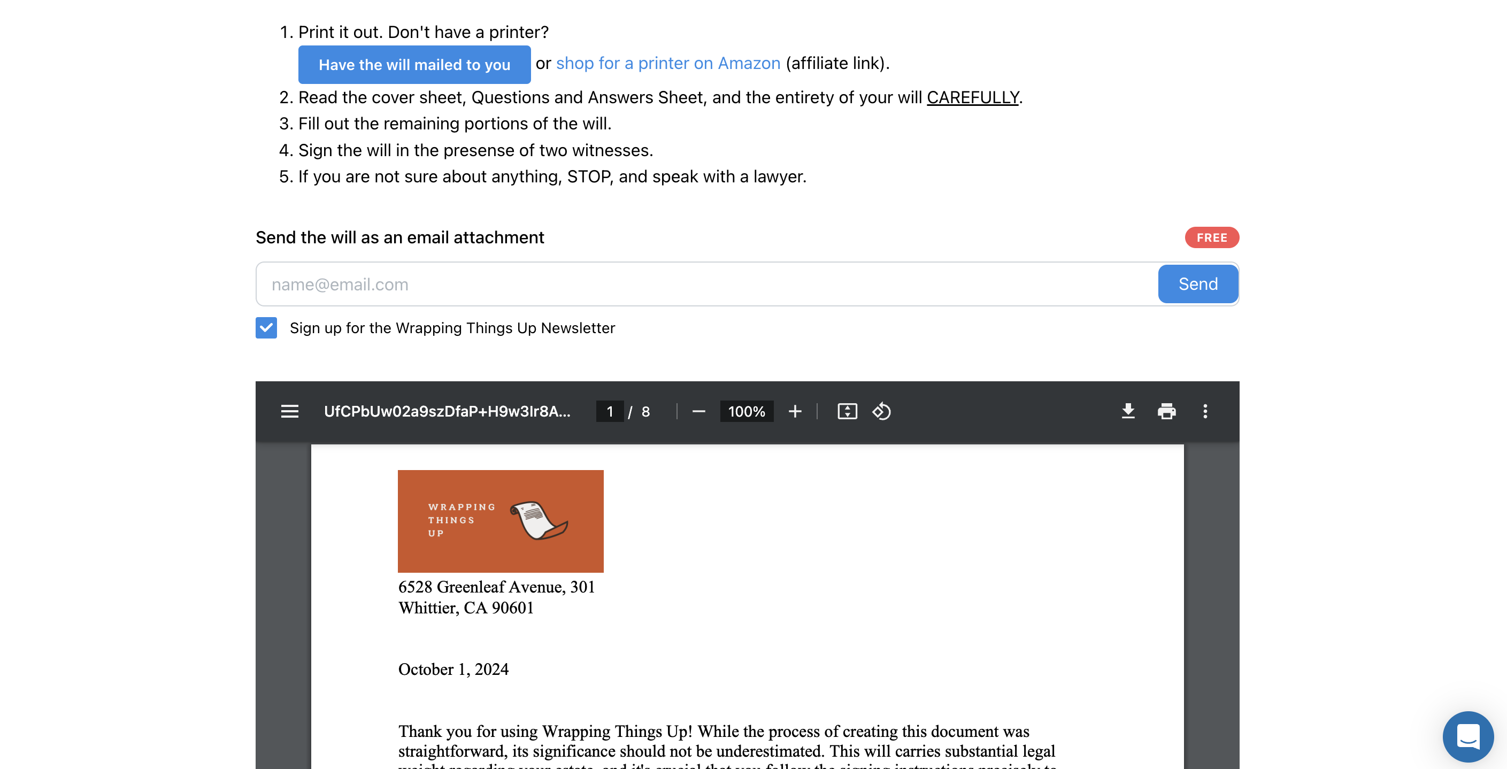Click the FREE badge
1507x769 pixels.
(x=1212, y=237)
